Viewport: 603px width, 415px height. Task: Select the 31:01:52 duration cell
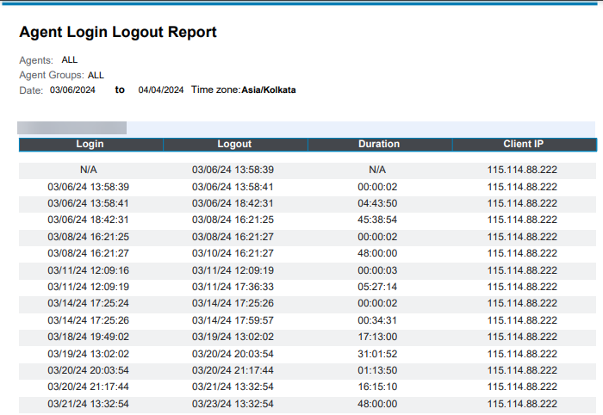[x=377, y=354]
